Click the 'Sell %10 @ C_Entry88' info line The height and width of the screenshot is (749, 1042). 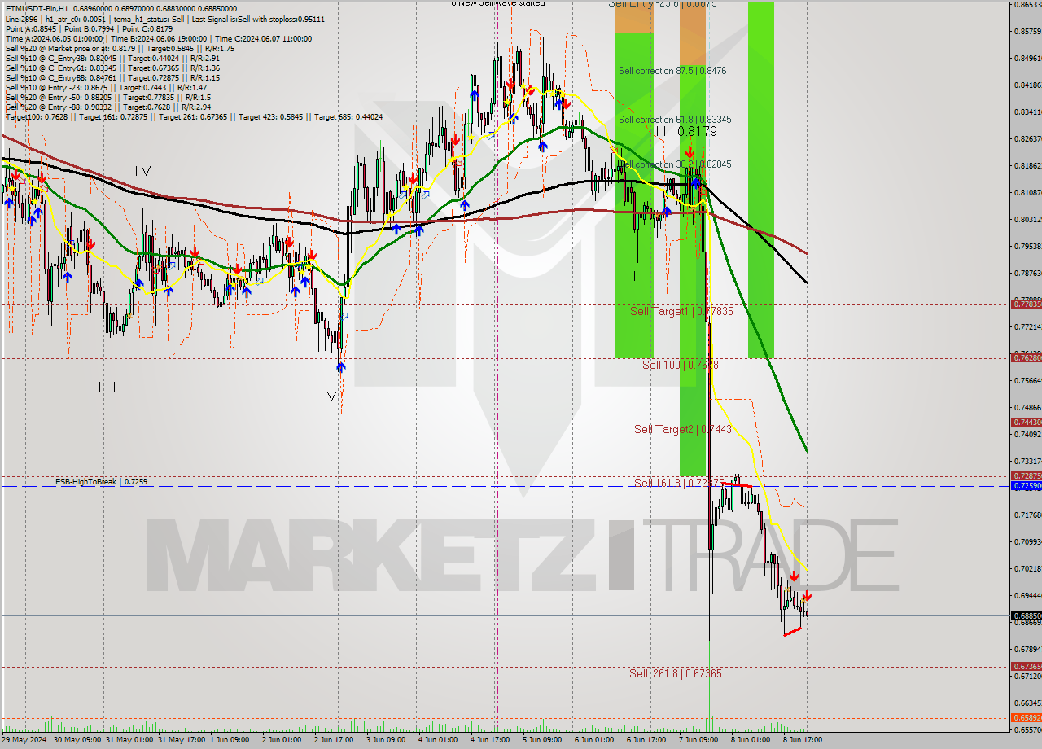click(112, 77)
